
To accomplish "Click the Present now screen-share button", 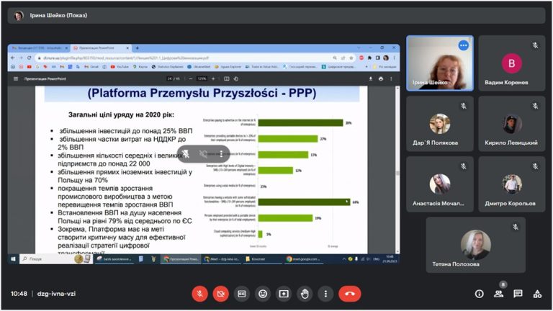I will tap(284, 294).
